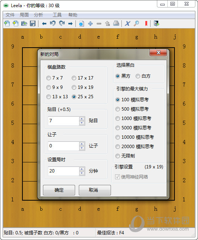Open the 文件 menu
The width and height of the screenshot is (198, 240).
tap(10, 15)
